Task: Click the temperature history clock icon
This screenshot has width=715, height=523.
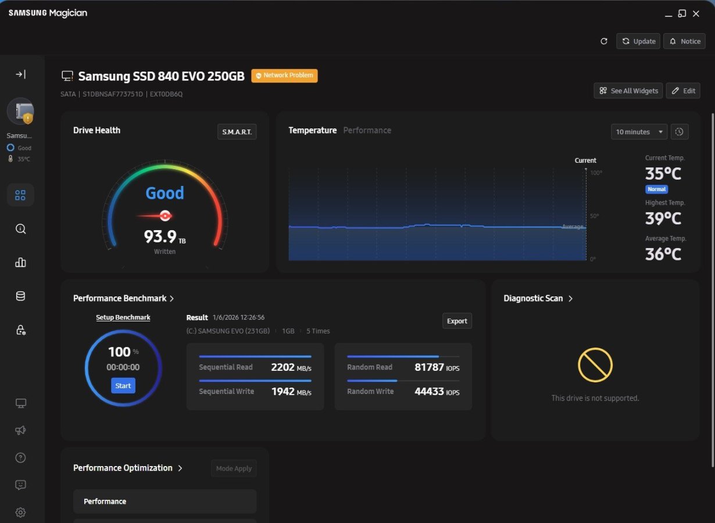Action: click(x=680, y=132)
